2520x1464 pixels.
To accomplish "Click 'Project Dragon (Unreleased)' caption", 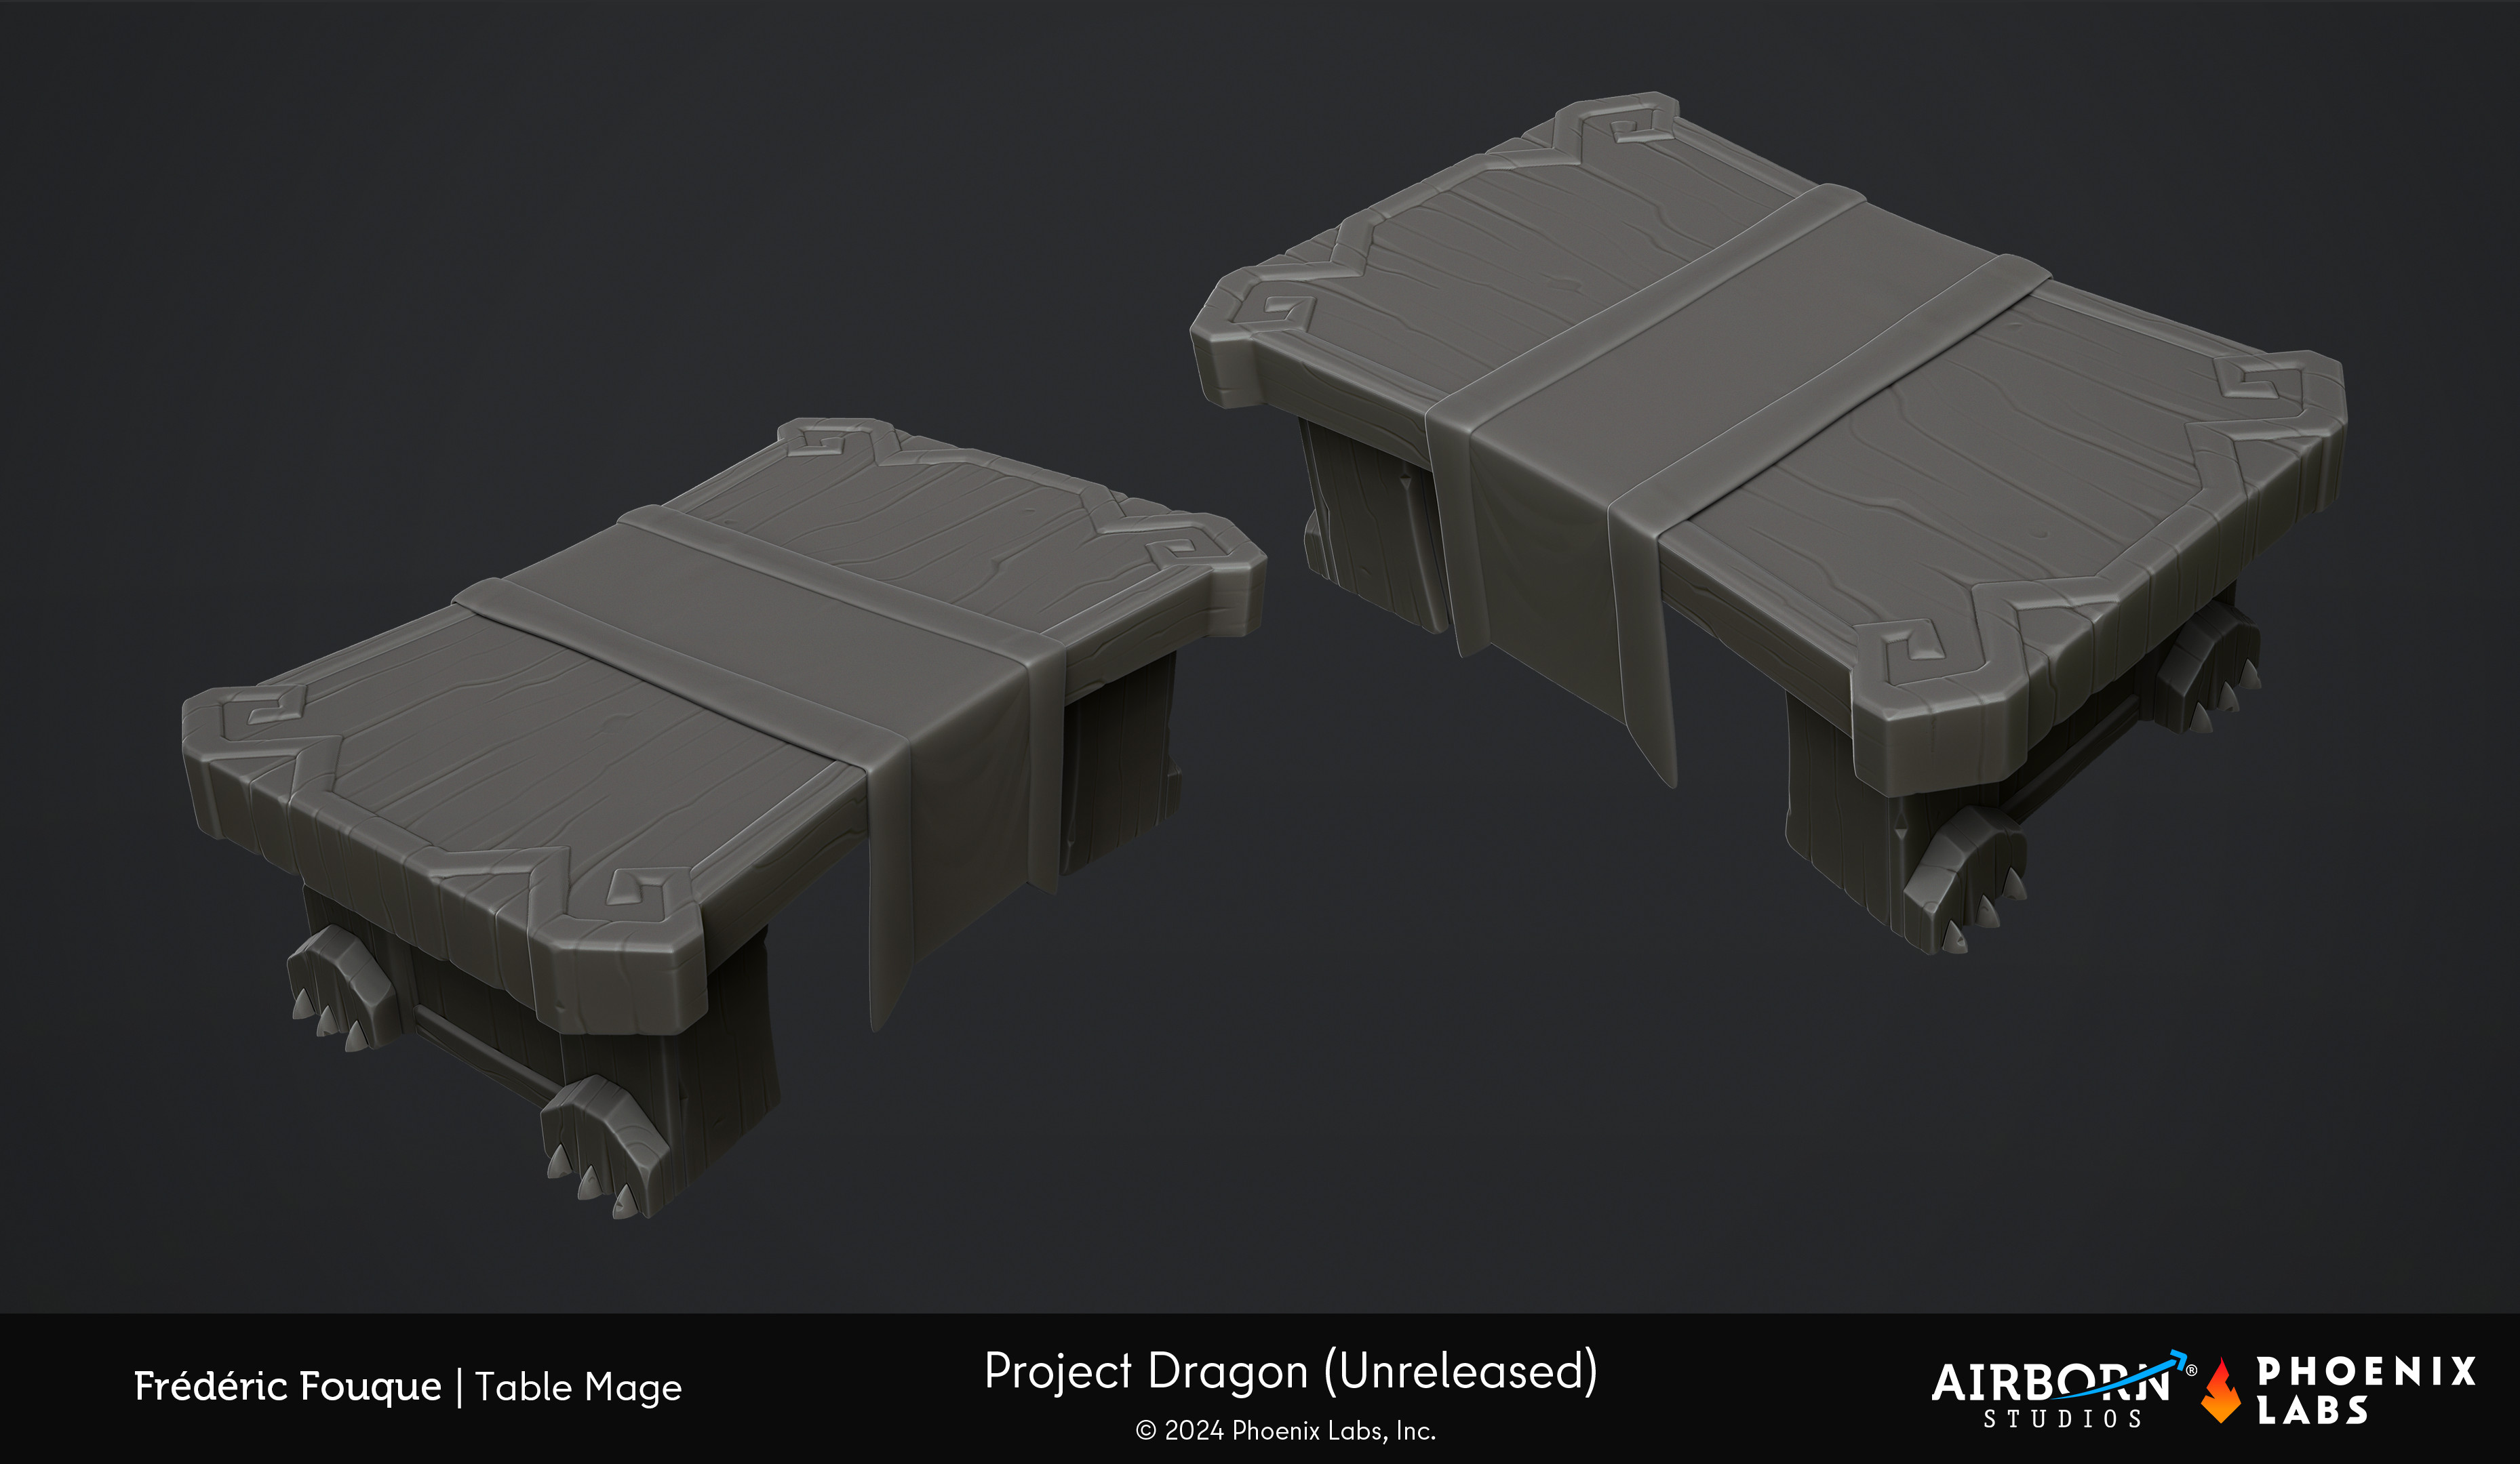I will (x=1291, y=1371).
